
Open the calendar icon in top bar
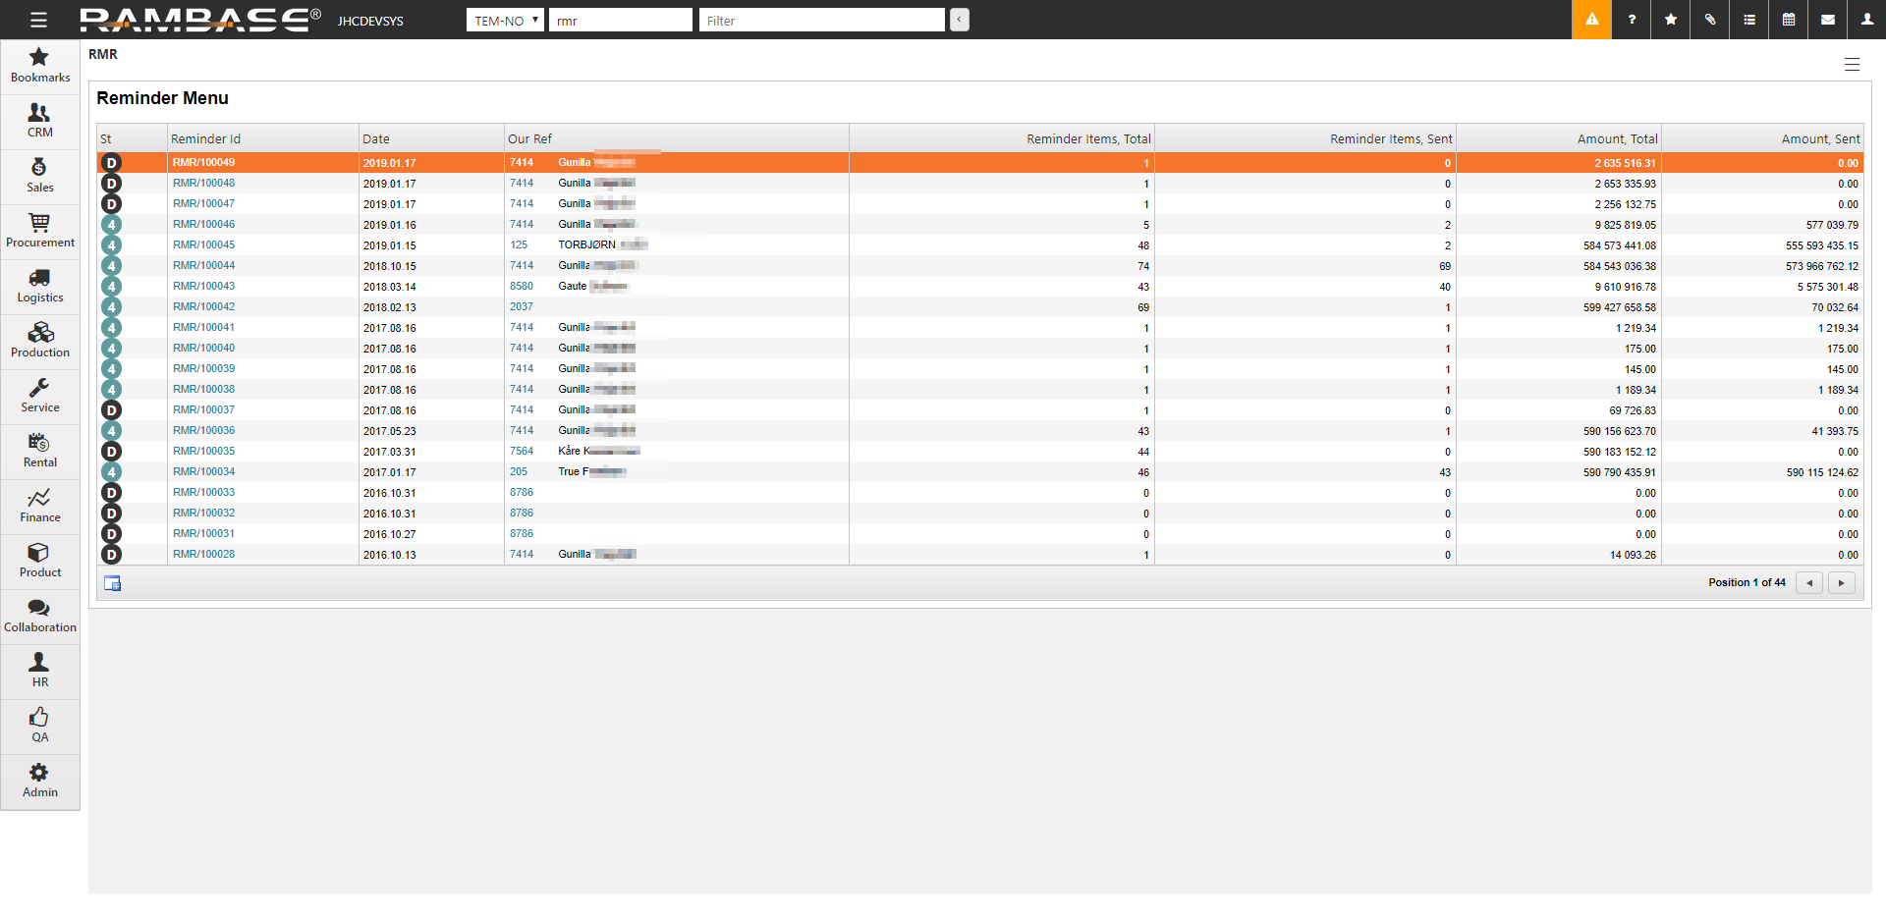pos(1789,20)
